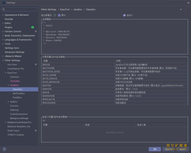Image resolution: width=191 pixels, height=153 pixels.
Task: Expand the Tools section
Action: (3, 44)
